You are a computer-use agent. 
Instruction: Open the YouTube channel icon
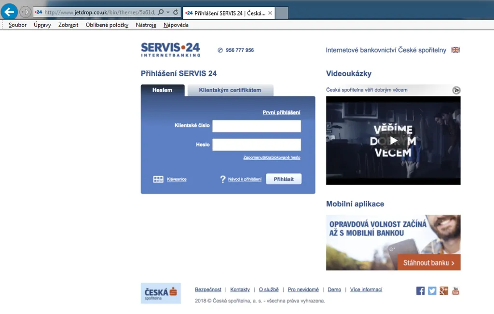(455, 291)
